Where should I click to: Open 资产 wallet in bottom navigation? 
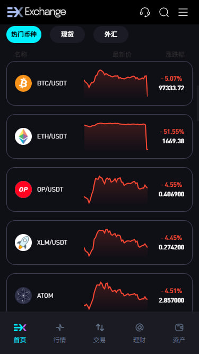(x=179, y=333)
